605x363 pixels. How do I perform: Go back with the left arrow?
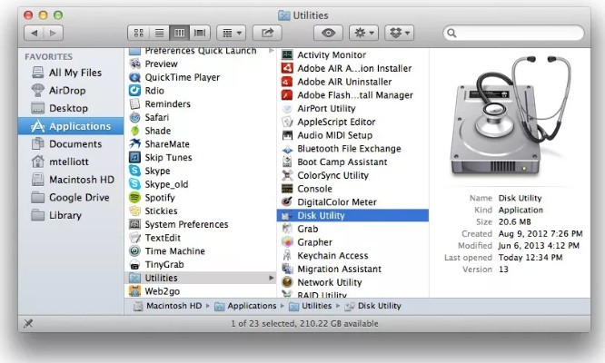click(x=34, y=34)
